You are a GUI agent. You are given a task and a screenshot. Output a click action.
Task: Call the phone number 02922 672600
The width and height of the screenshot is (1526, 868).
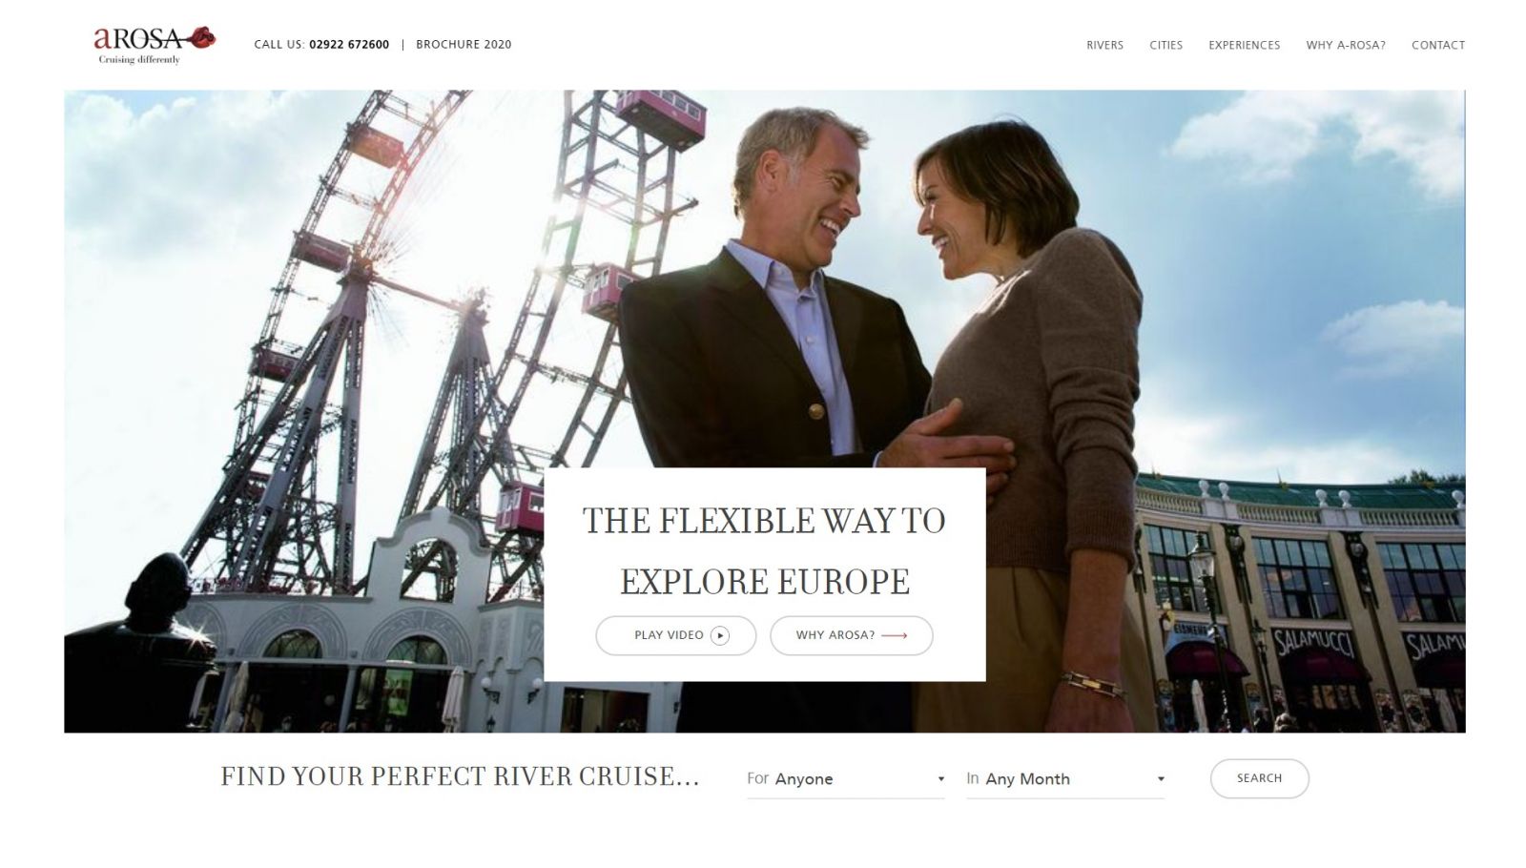pyautogui.click(x=349, y=45)
